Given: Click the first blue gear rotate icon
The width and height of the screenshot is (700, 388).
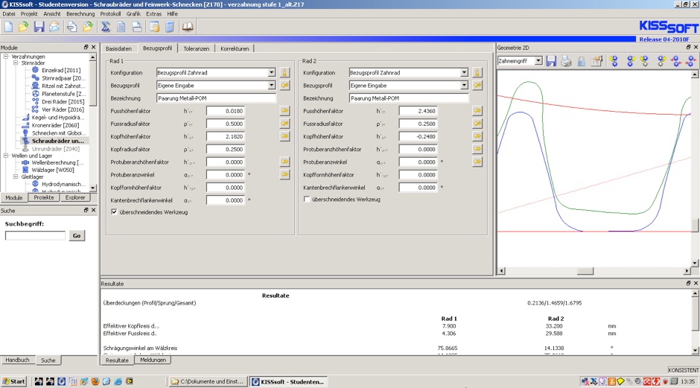Looking at the screenshot, I should point(614,61).
